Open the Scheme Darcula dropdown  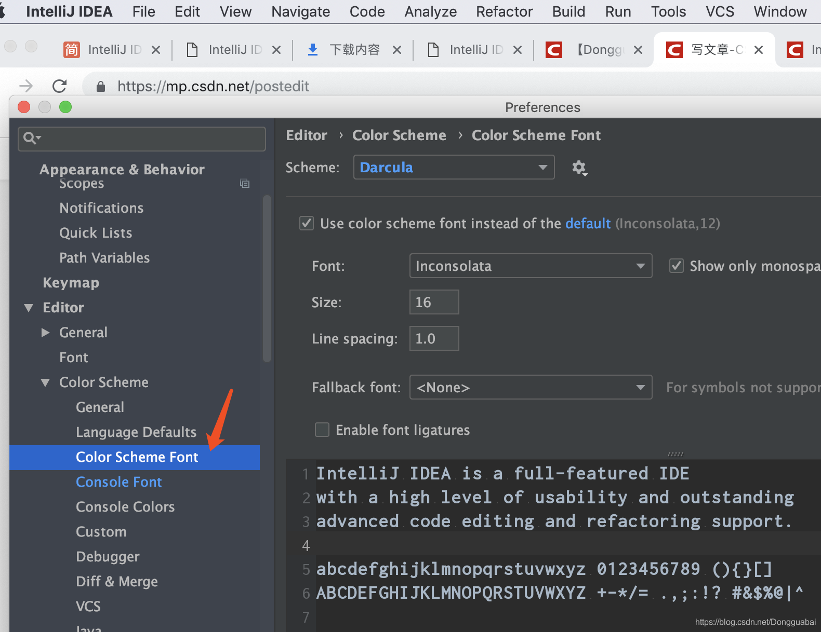[x=454, y=167]
